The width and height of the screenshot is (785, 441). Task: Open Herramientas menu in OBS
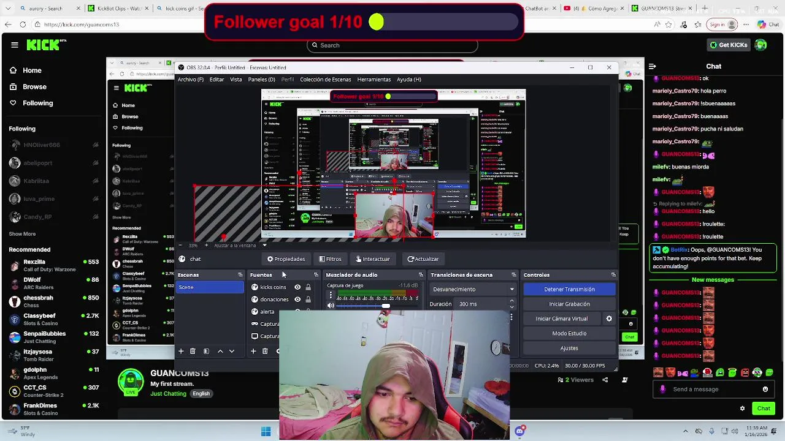point(374,80)
